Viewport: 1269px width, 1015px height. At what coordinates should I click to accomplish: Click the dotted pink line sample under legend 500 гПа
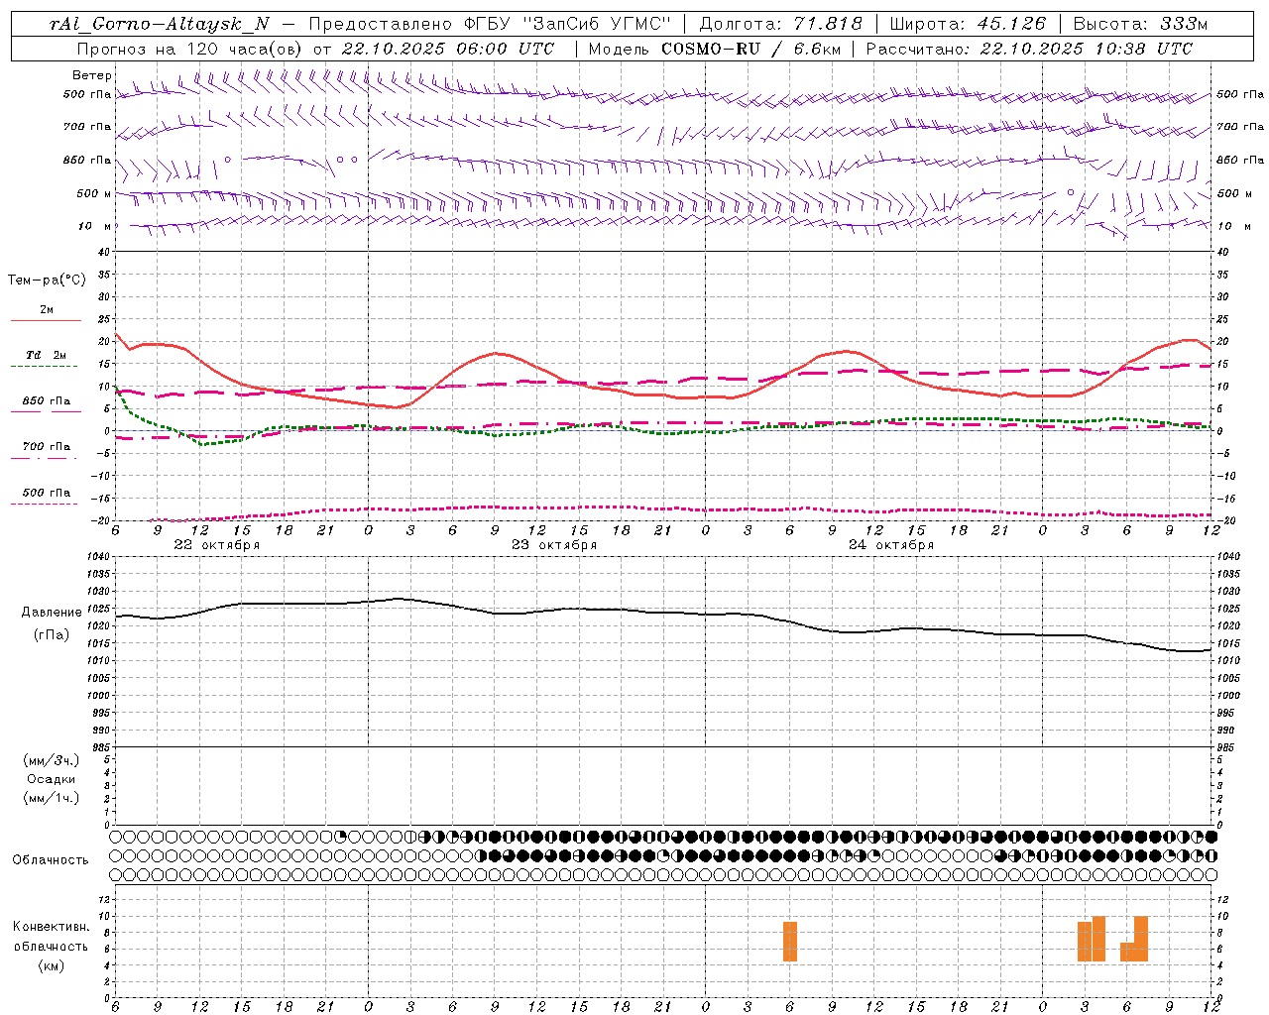tap(44, 504)
